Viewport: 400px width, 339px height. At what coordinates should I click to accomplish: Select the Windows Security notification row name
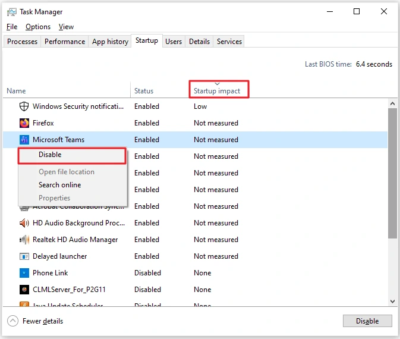(78, 106)
